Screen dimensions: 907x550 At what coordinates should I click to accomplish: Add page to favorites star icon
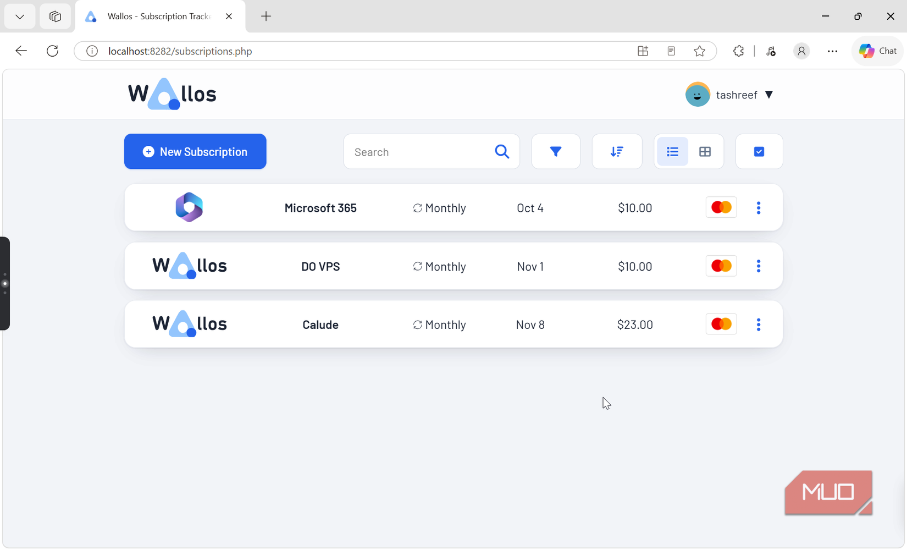699,51
